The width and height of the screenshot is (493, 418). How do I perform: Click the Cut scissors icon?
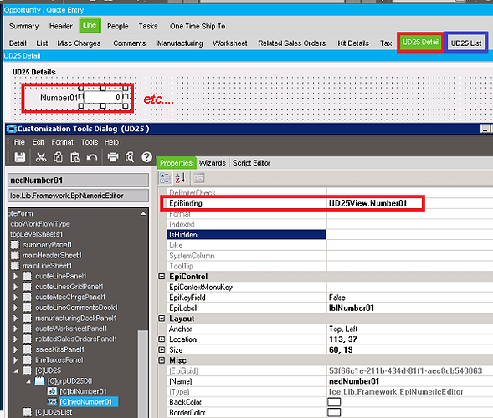point(41,157)
